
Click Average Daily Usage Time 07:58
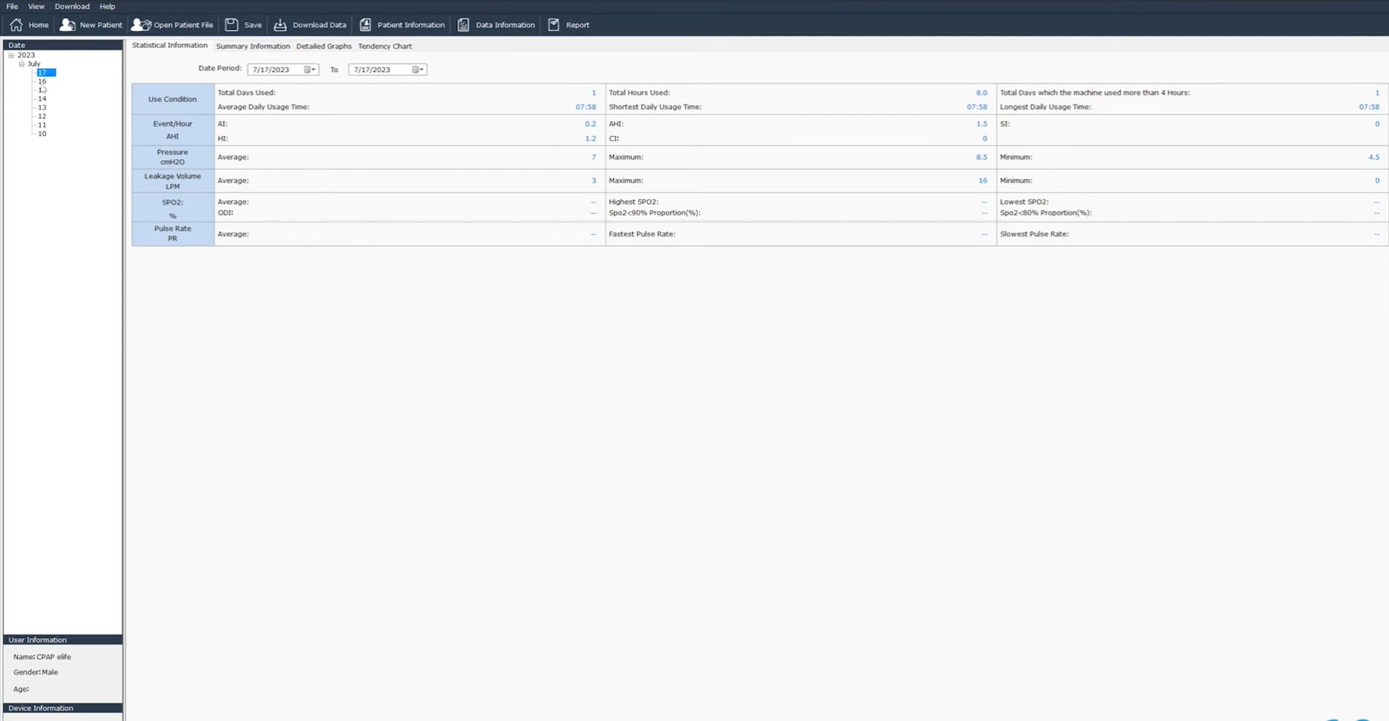click(x=586, y=107)
